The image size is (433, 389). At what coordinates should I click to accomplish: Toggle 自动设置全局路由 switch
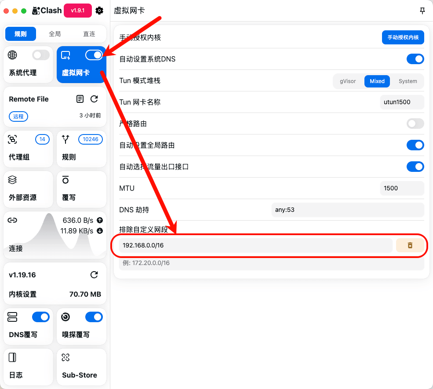[415, 145]
